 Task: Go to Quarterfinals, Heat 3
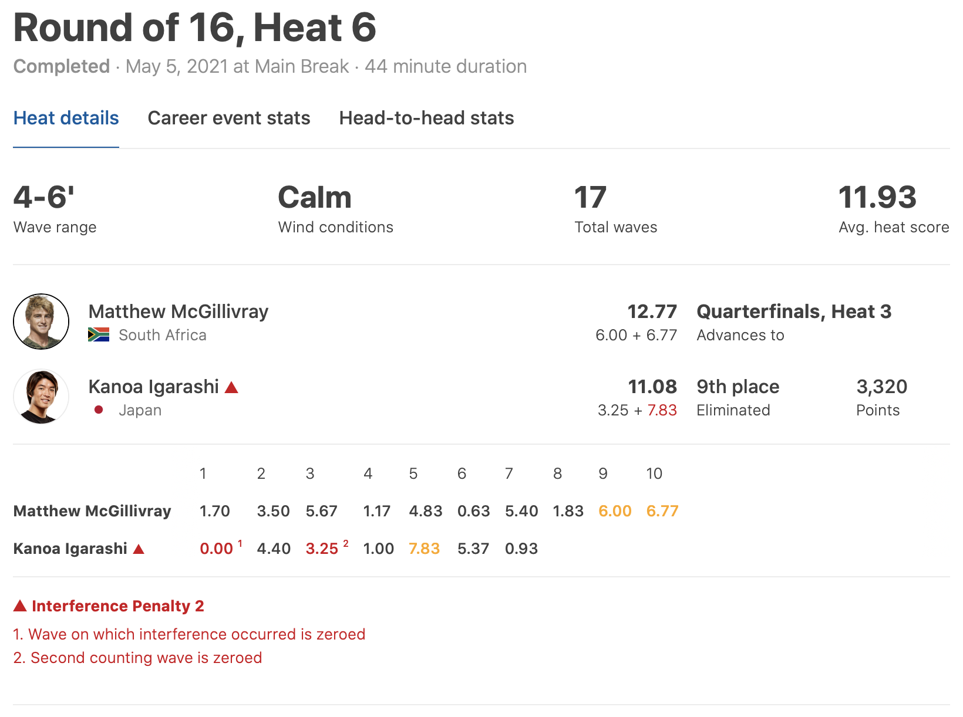793,312
